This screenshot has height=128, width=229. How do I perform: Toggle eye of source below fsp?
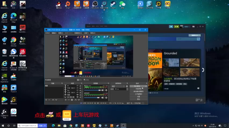(x=78, y=92)
